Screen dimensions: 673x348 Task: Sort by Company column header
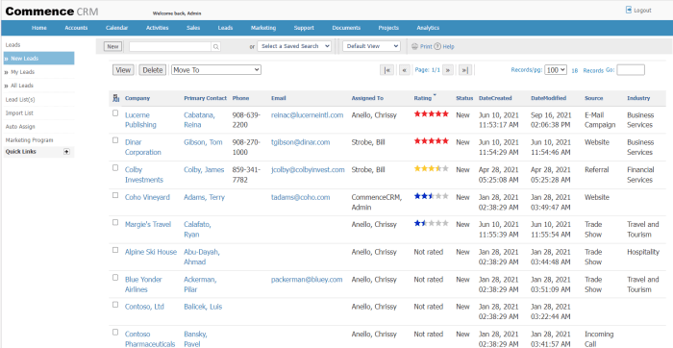coord(137,98)
